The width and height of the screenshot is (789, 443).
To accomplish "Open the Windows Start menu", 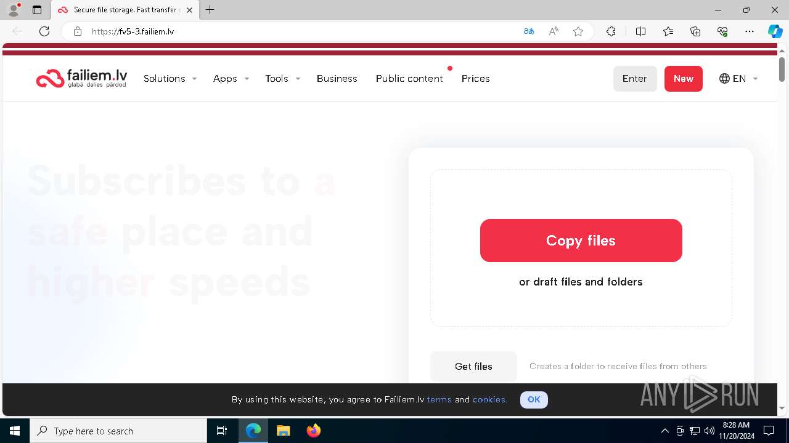I will click(15, 431).
